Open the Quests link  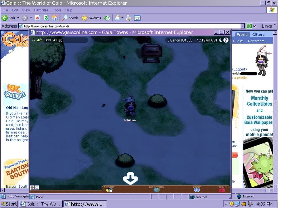pyautogui.click(x=238, y=41)
